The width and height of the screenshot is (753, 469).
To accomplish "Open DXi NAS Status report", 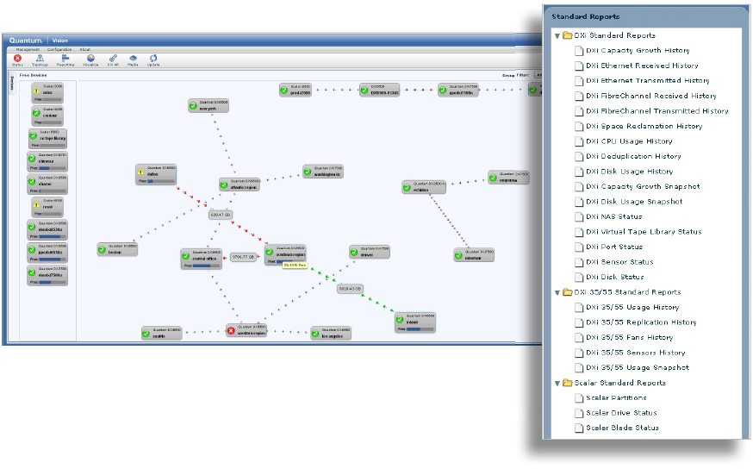I will [614, 216].
